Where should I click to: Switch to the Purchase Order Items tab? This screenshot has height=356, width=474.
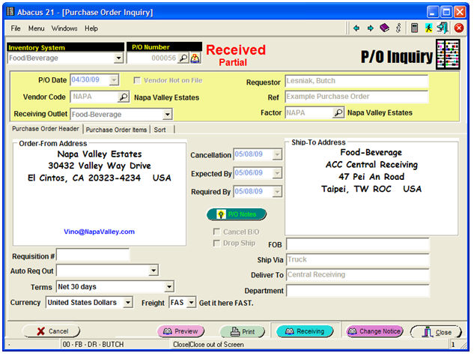[x=116, y=130]
